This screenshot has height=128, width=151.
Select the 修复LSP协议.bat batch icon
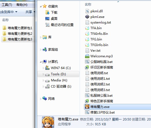87,112
